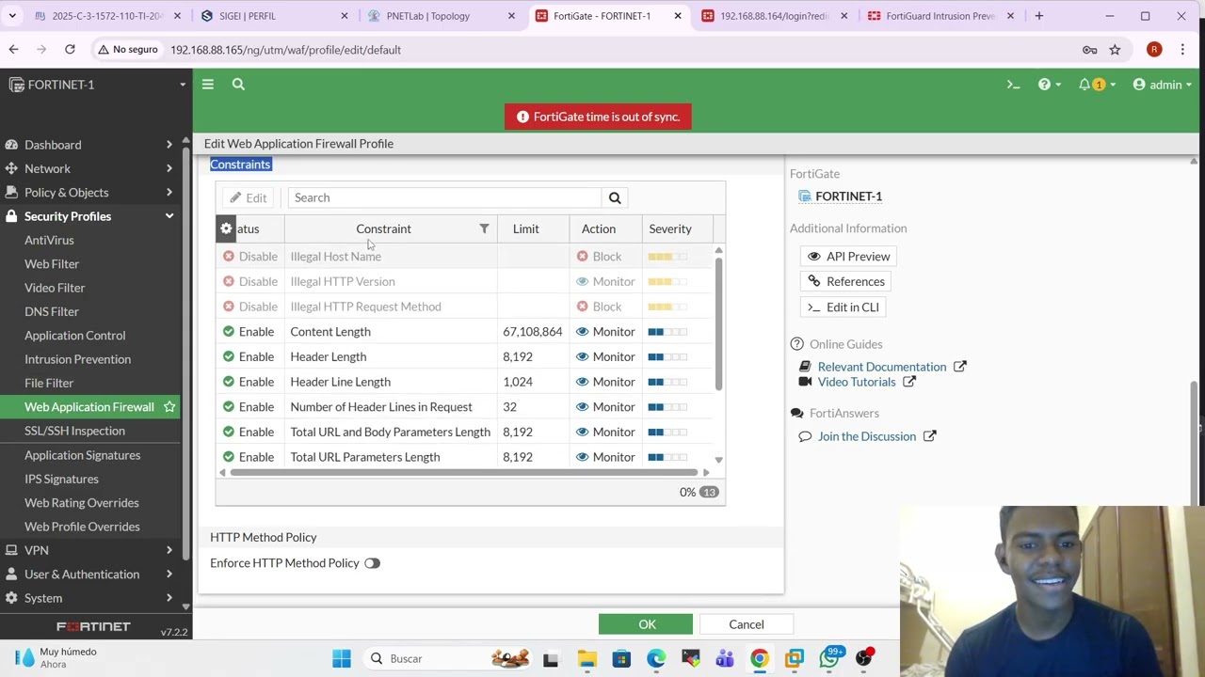Viewport: 1205px width, 677px height.
Task: Click the Enable status icon for Header Length
Action: click(x=228, y=357)
